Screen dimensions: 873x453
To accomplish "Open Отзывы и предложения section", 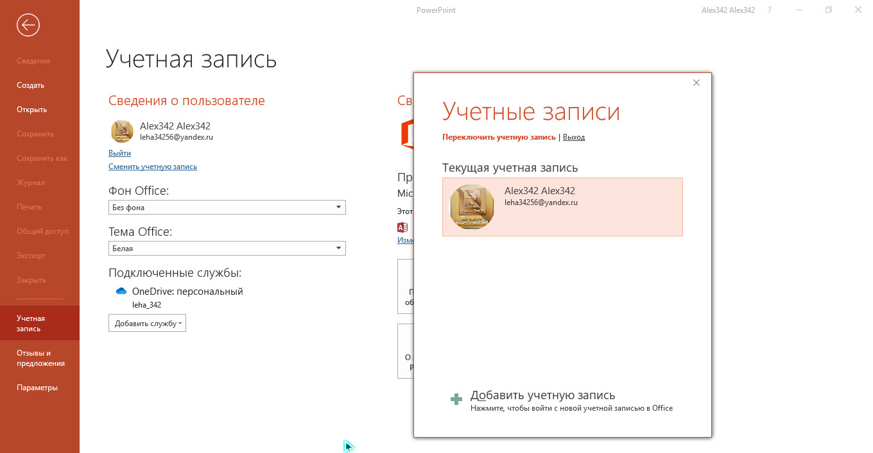I will pyautogui.click(x=40, y=358).
